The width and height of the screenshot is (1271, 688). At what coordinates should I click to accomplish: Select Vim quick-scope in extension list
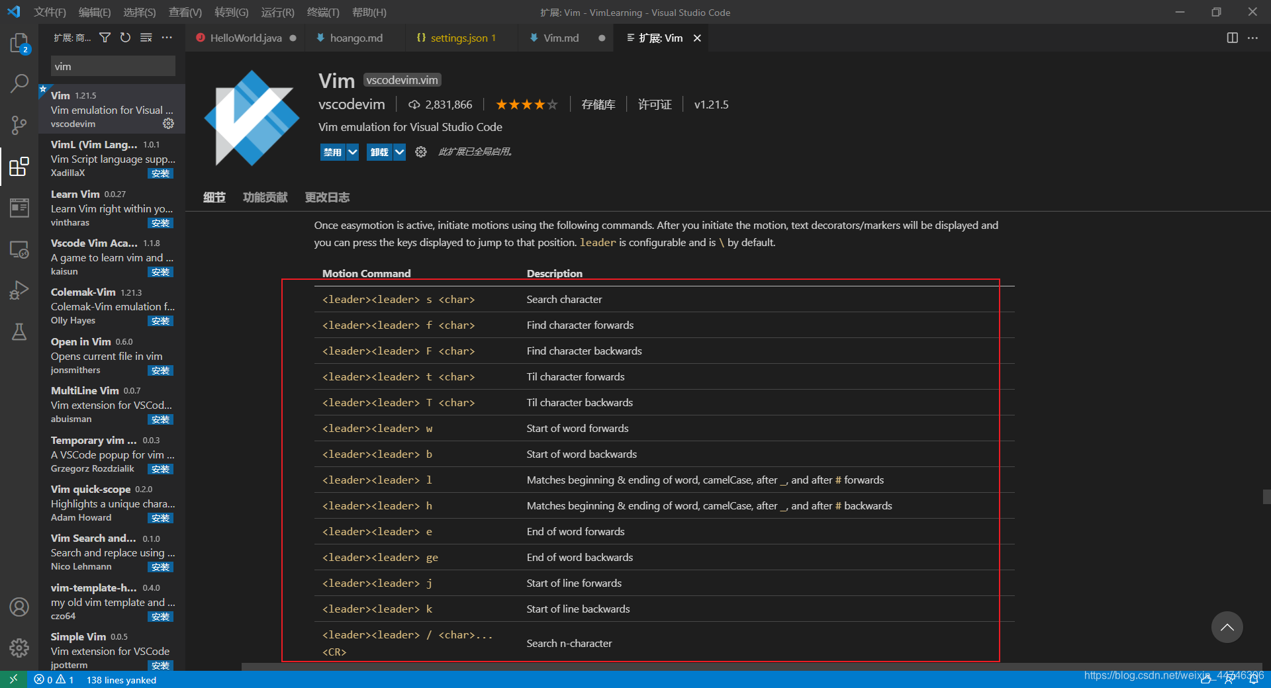(112, 503)
